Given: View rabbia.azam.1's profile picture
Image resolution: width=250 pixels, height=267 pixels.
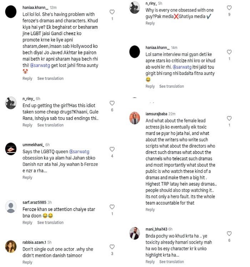Looking at the screenshot, I should [11, 246].
